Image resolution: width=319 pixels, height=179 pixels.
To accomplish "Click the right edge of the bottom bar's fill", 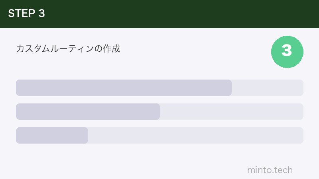I will (87, 136).
